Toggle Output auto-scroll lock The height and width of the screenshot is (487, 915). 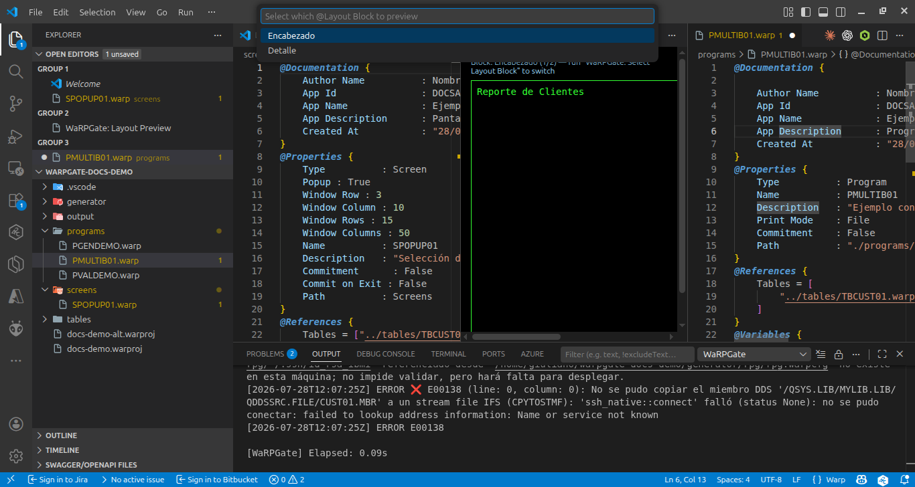click(838, 354)
